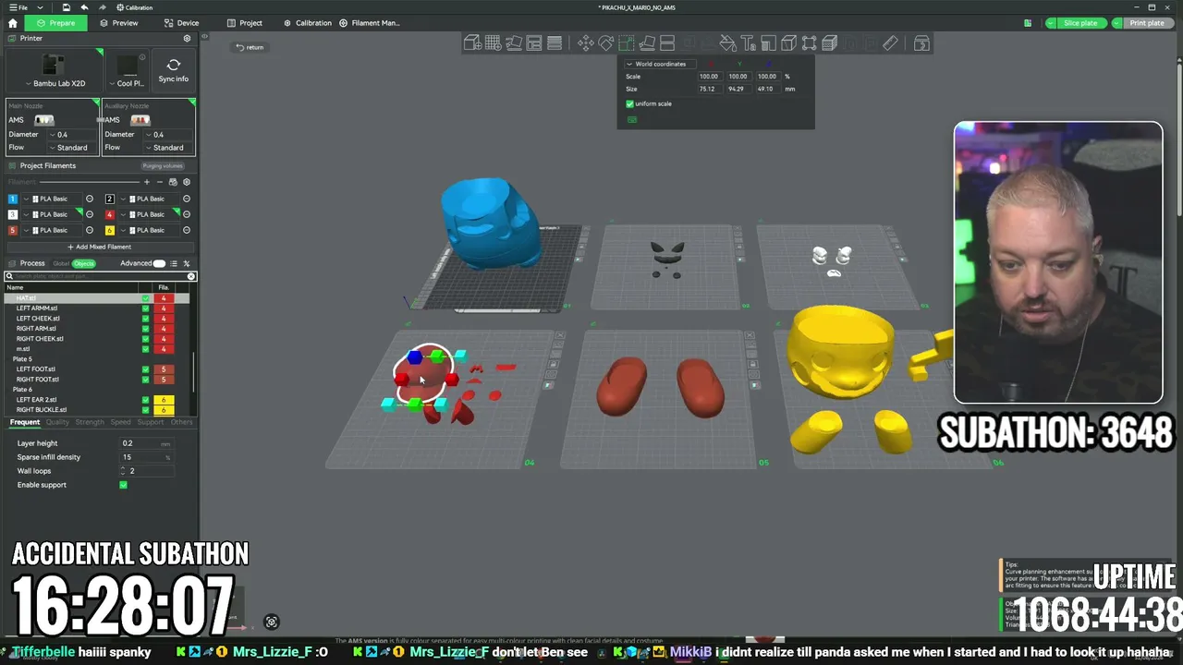Switch Process scope to Global
1183x665 pixels.
point(61,263)
